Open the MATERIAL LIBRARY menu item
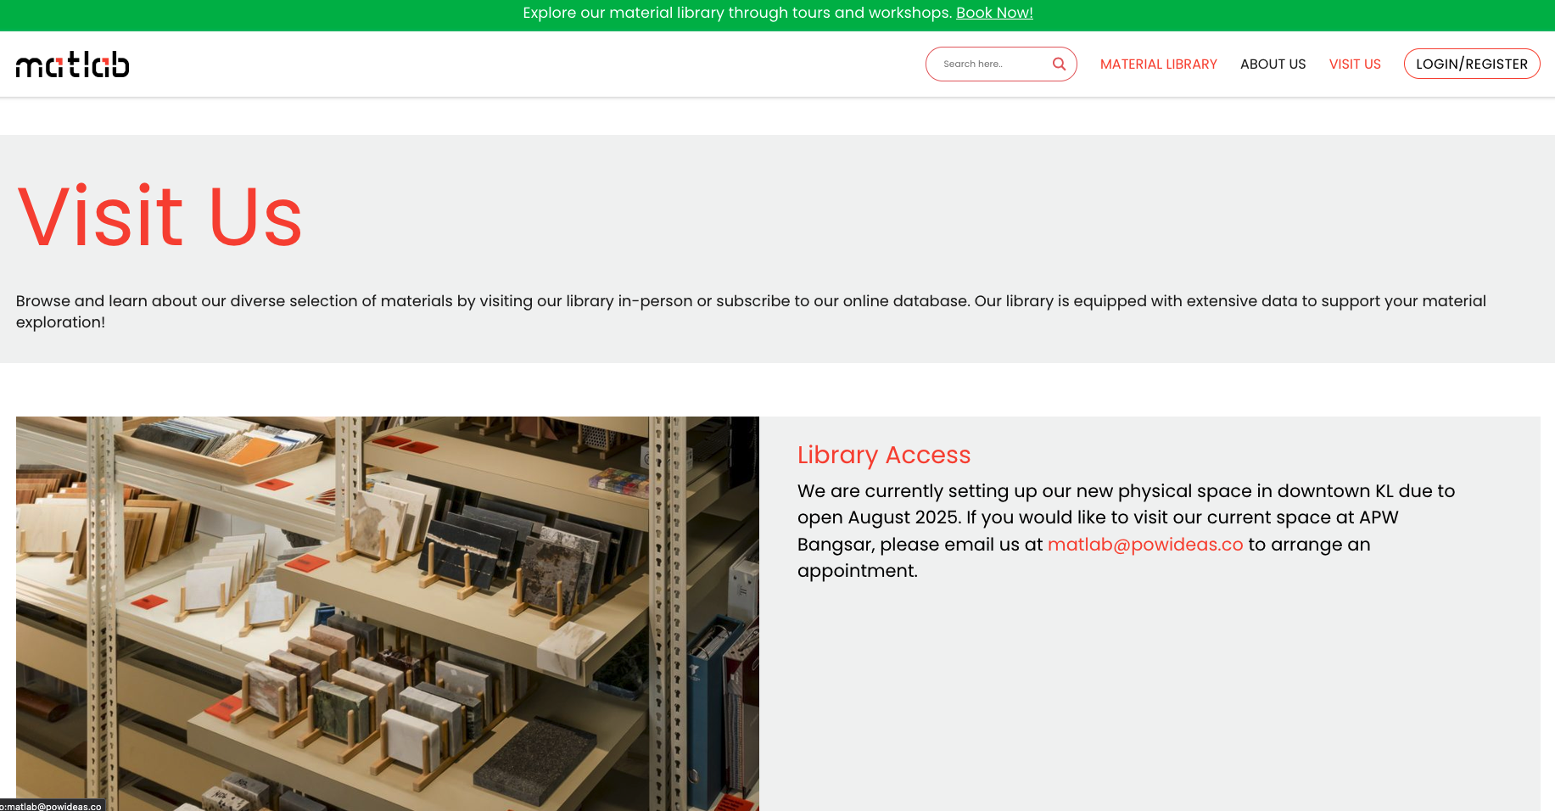Viewport: 1555px width, 811px height. point(1158,64)
